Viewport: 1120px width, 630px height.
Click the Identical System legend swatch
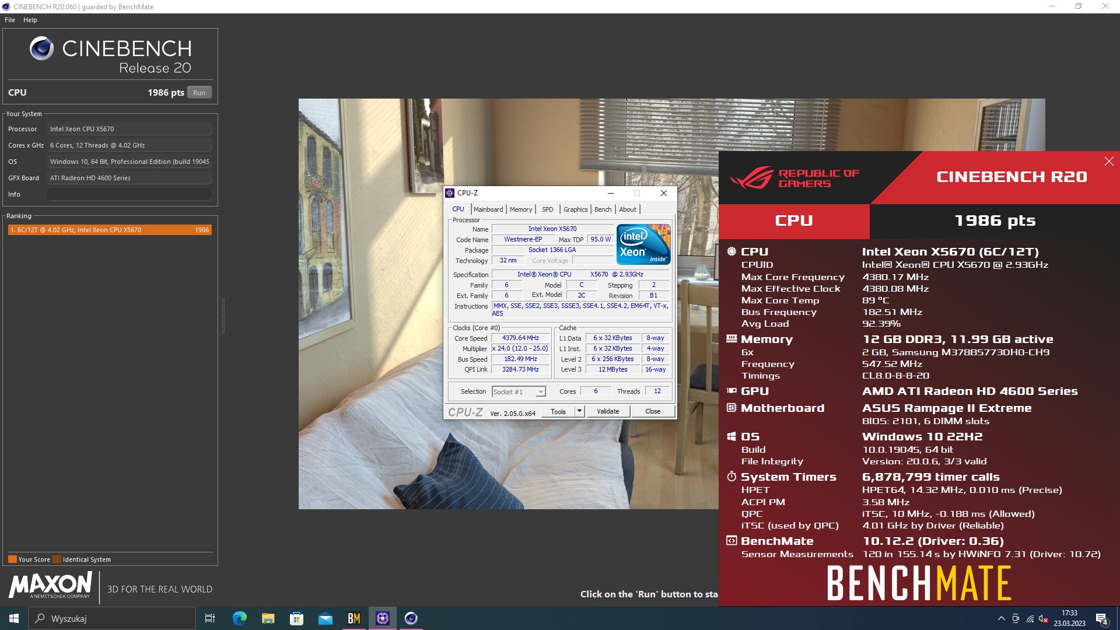coord(57,559)
